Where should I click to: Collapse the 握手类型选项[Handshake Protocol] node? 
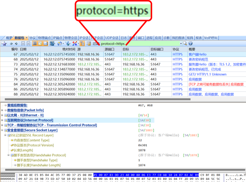9,155
